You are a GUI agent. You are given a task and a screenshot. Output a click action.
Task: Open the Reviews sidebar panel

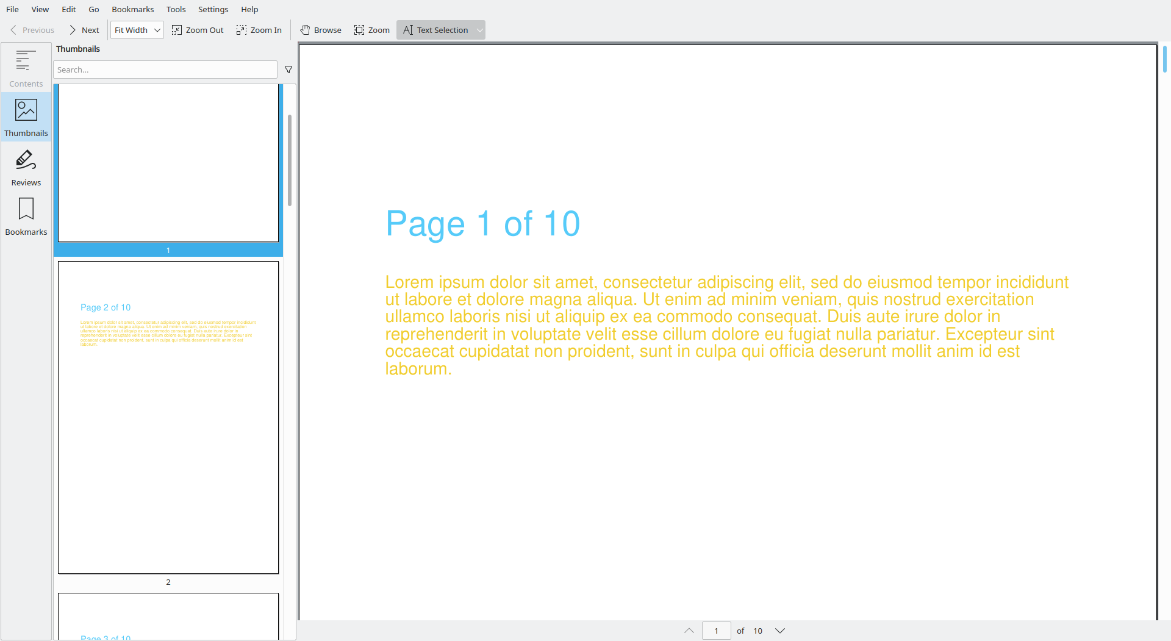[26, 167]
